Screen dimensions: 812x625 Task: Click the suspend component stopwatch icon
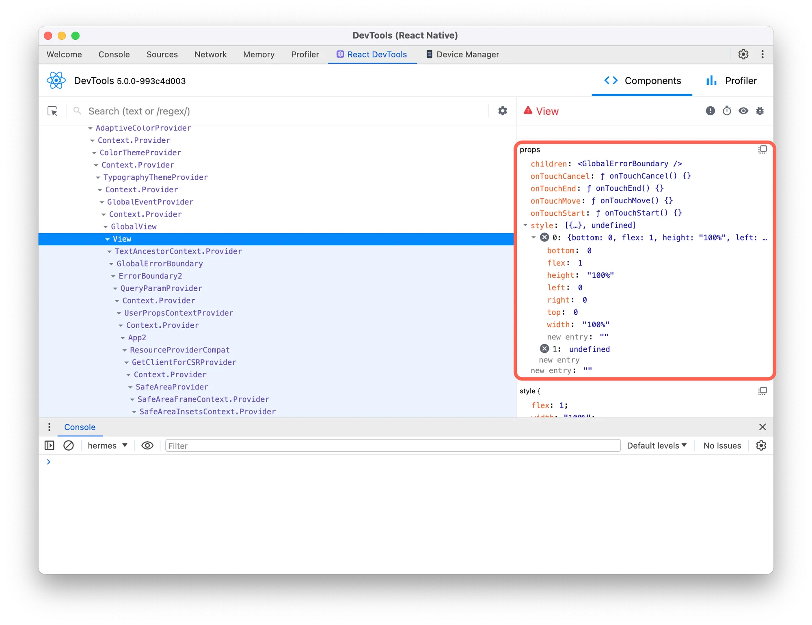tap(727, 111)
